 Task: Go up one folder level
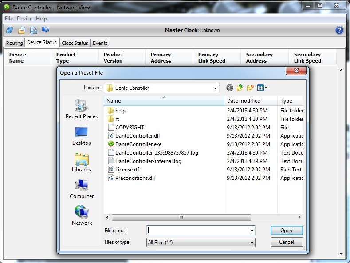click(x=240, y=88)
